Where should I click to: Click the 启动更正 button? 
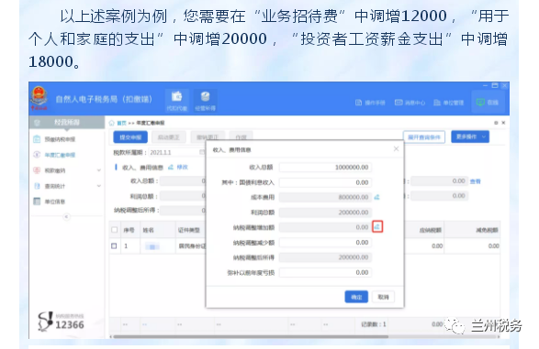(x=168, y=137)
